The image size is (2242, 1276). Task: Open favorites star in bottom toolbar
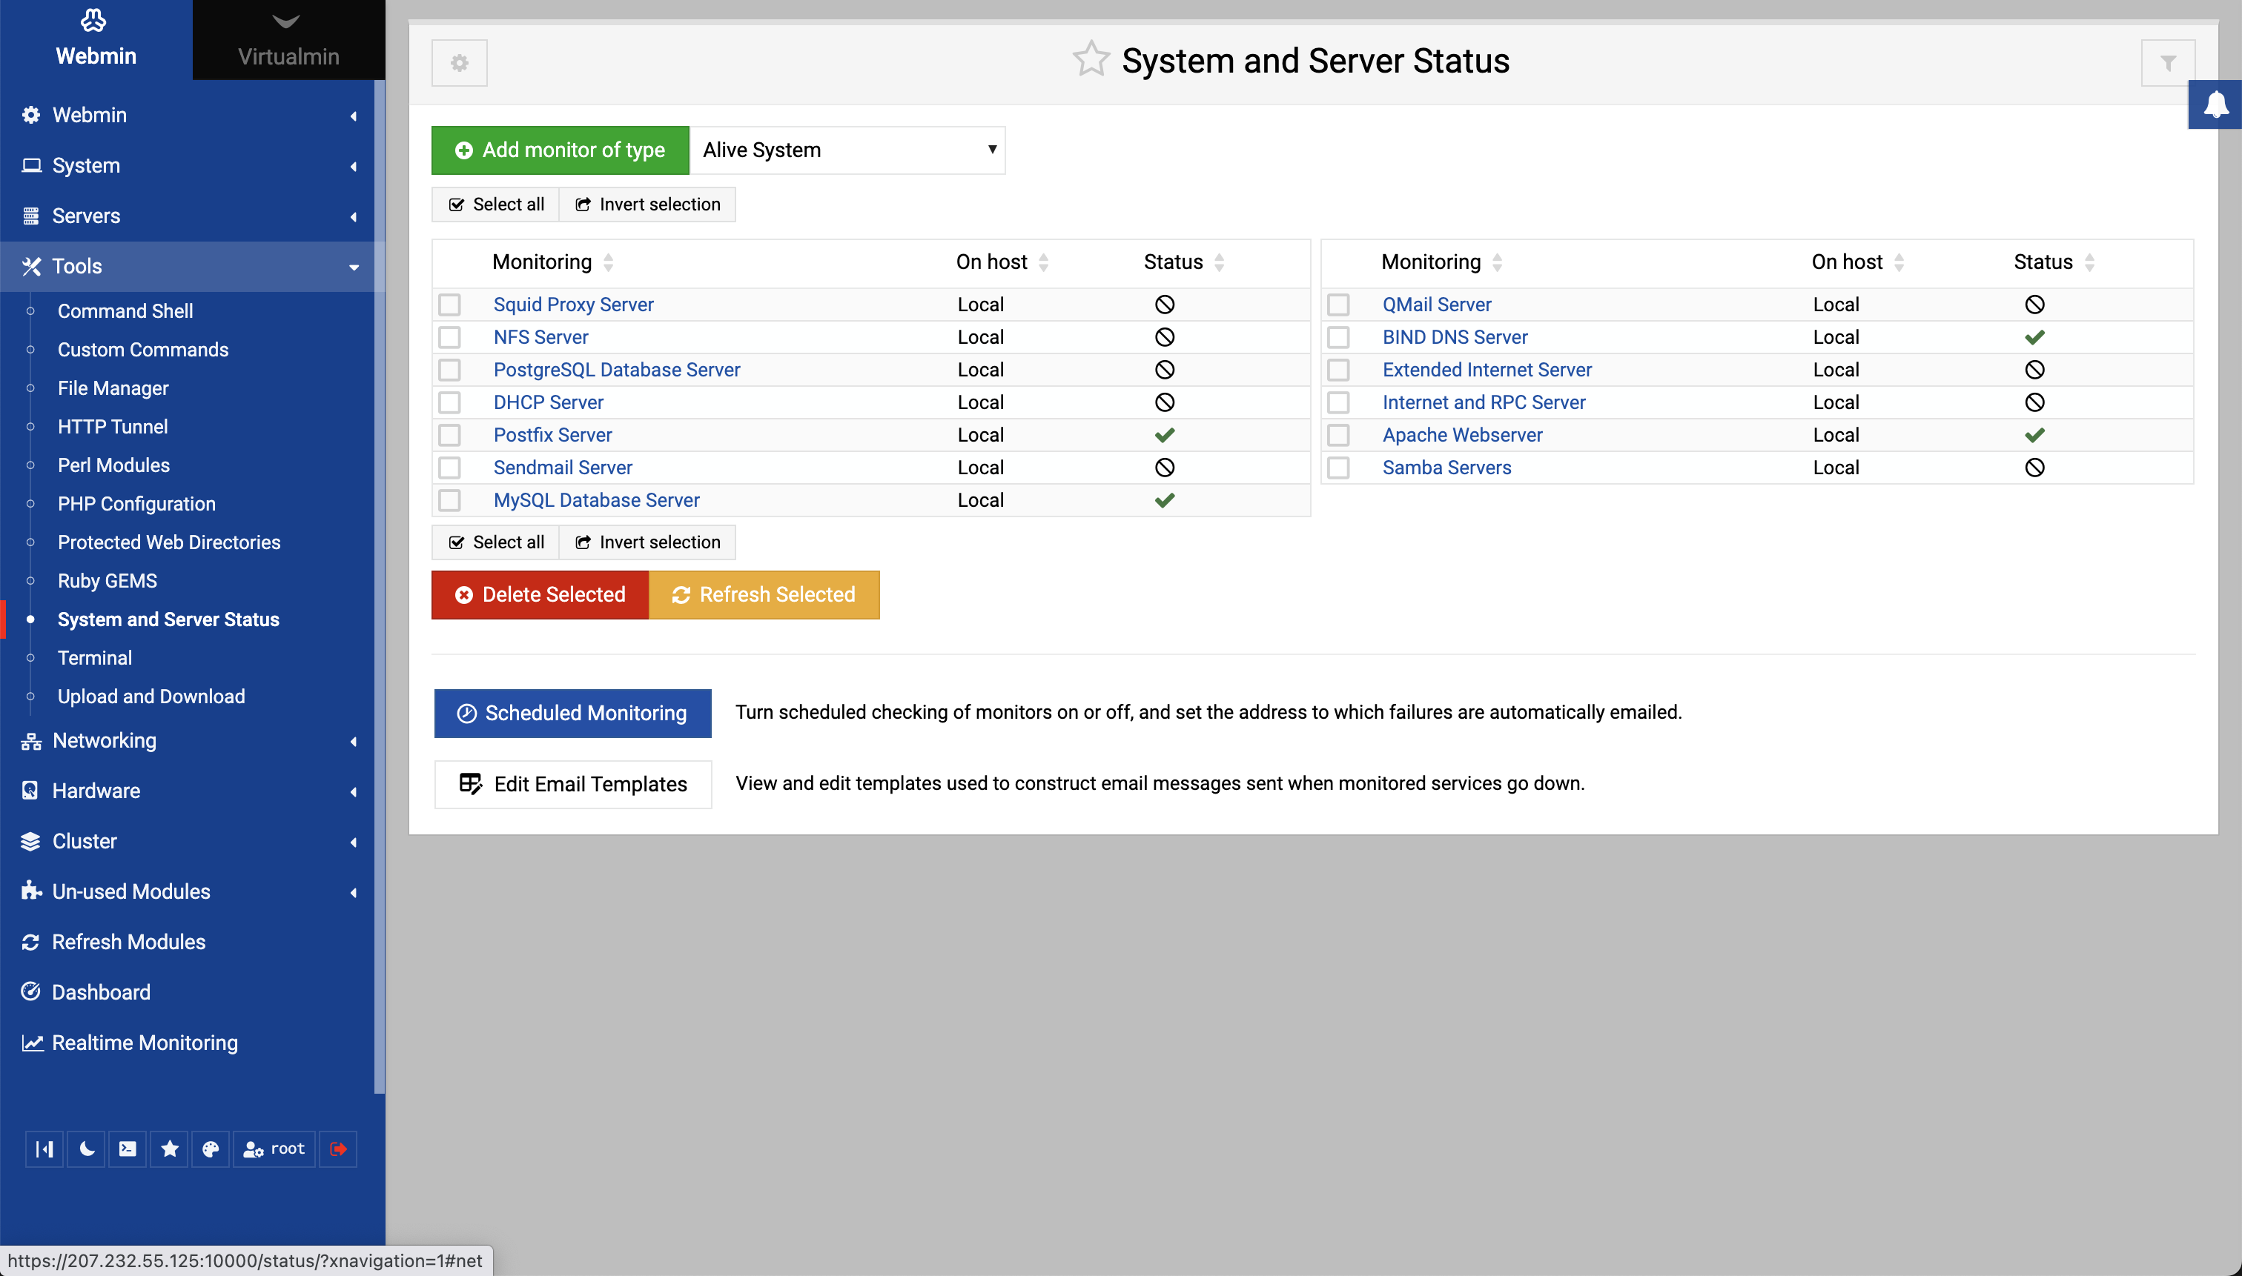coord(169,1149)
